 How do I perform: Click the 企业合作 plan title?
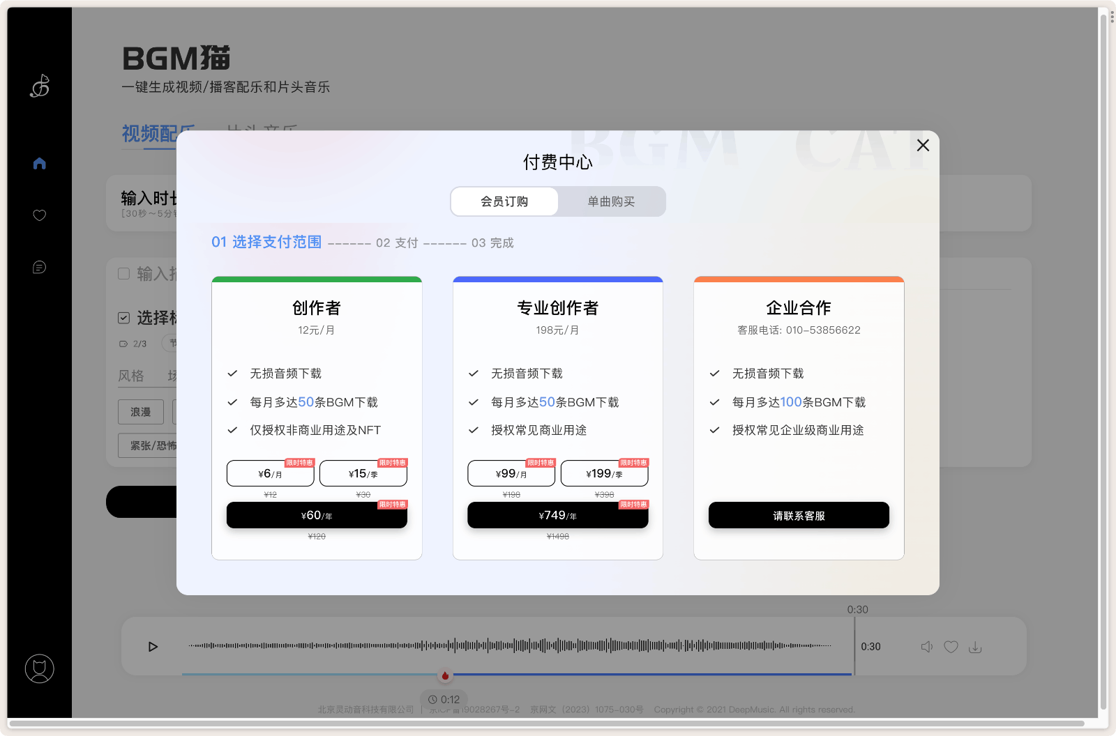coord(799,307)
